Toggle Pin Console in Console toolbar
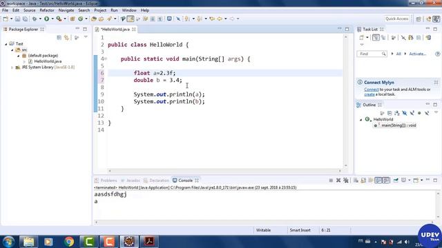Viewport: 442px width, 248px height. (x=396, y=180)
